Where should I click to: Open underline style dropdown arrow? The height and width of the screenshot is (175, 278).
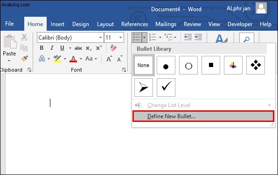pos(70,48)
